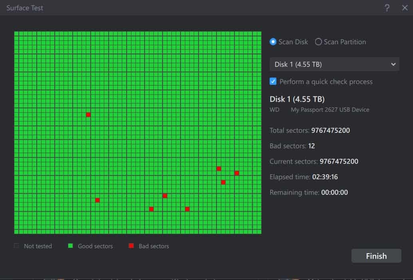Select the Scan Partition radio button
The image size is (413, 280).
pos(318,42)
